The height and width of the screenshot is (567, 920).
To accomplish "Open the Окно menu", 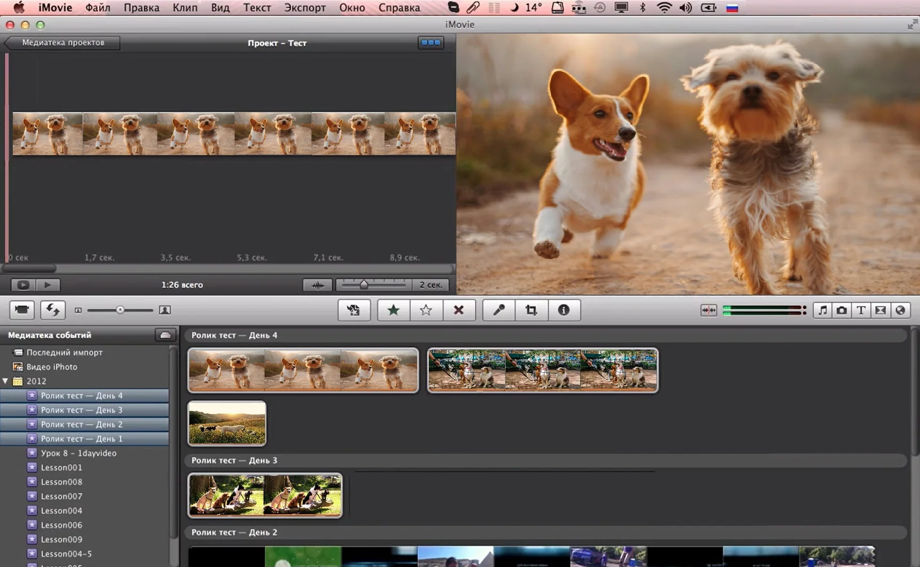I will pos(351,7).
